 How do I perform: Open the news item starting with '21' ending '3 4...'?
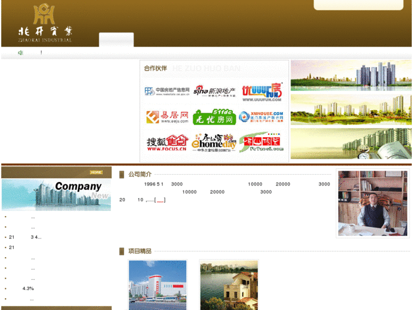point(25,237)
